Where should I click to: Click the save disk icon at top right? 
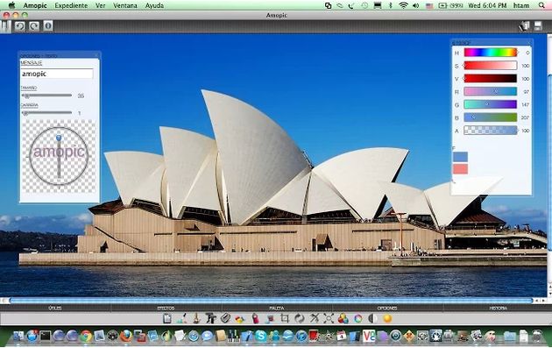point(538,25)
